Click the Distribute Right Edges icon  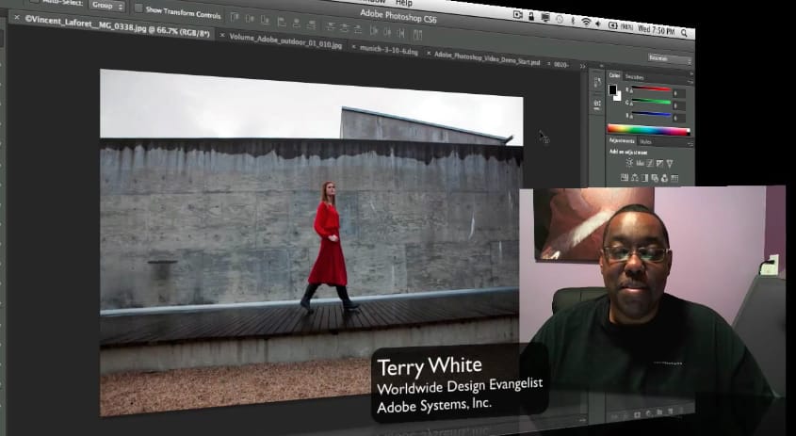401,32
